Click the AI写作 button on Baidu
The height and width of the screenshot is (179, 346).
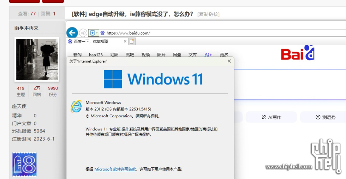click(x=272, y=117)
